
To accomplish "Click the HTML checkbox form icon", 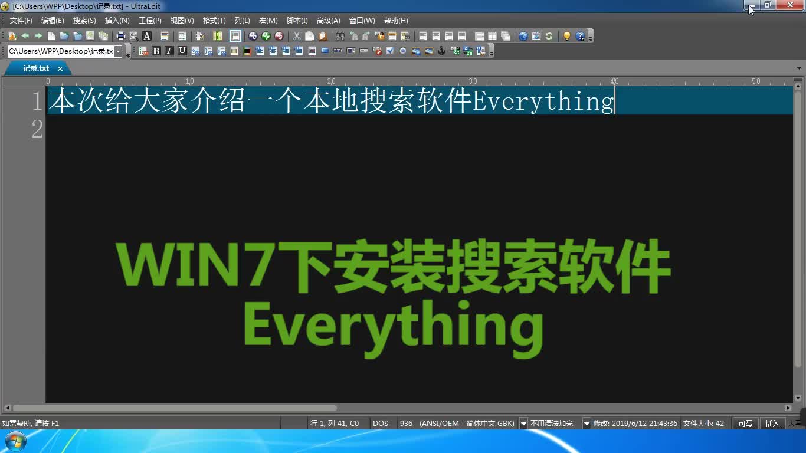I will [x=390, y=51].
